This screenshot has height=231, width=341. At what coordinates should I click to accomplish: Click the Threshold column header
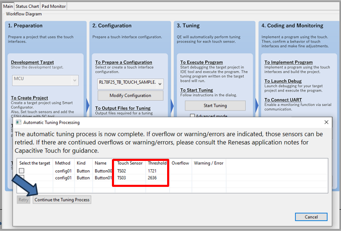click(x=157, y=163)
